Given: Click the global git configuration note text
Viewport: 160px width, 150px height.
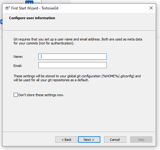Looking at the screenshot, I should [x=77, y=78].
